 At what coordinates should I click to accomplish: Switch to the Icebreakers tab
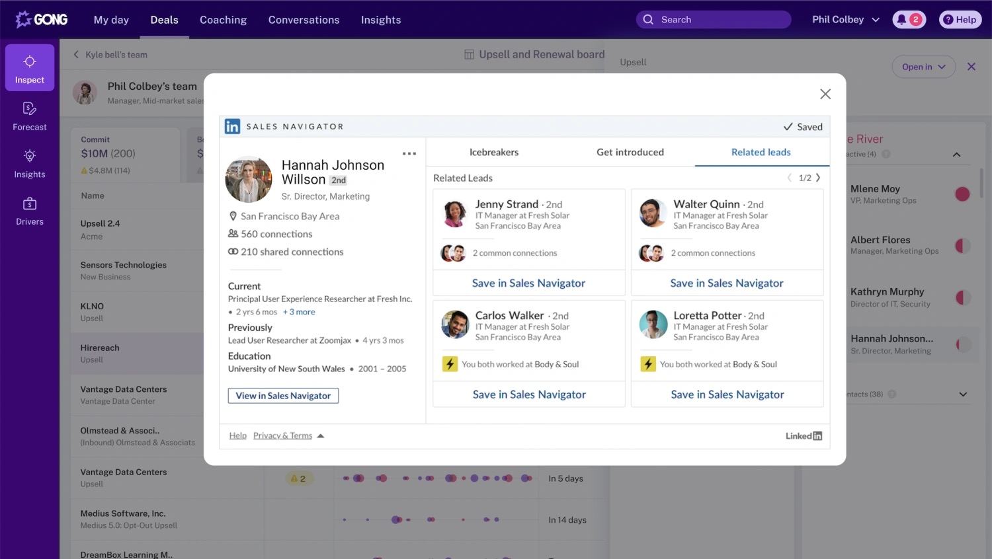tap(494, 152)
